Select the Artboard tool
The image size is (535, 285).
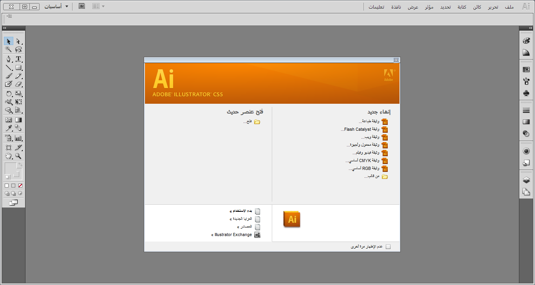(9, 148)
